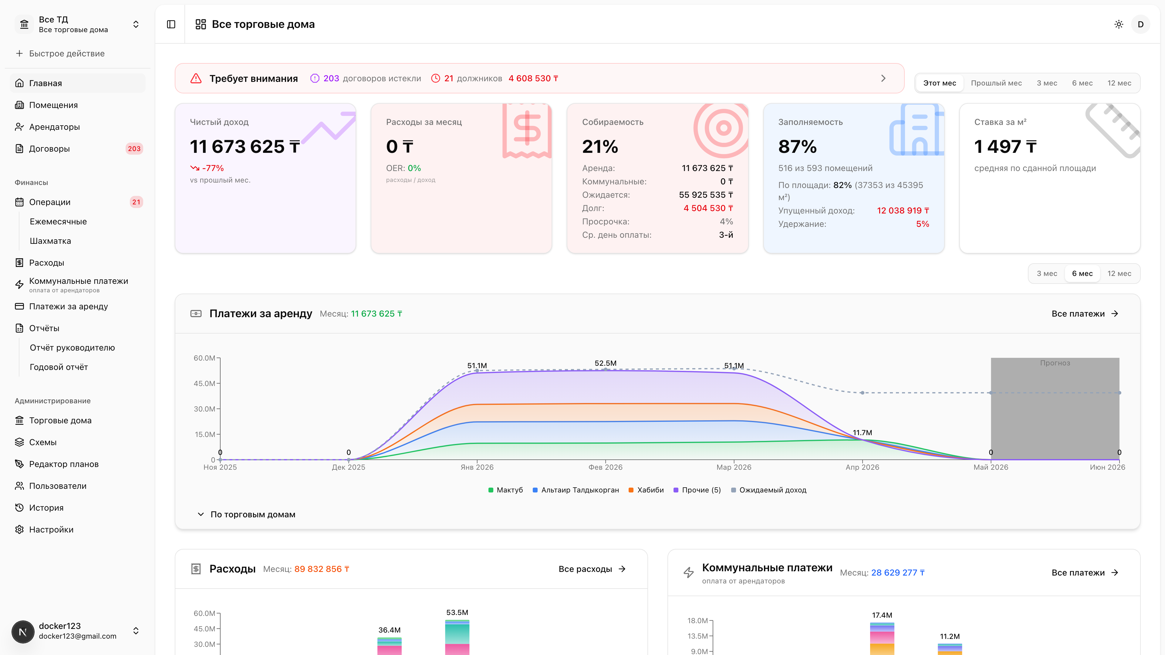Toggle the sidebar panel icon
The image size is (1165, 655).
point(171,24)
